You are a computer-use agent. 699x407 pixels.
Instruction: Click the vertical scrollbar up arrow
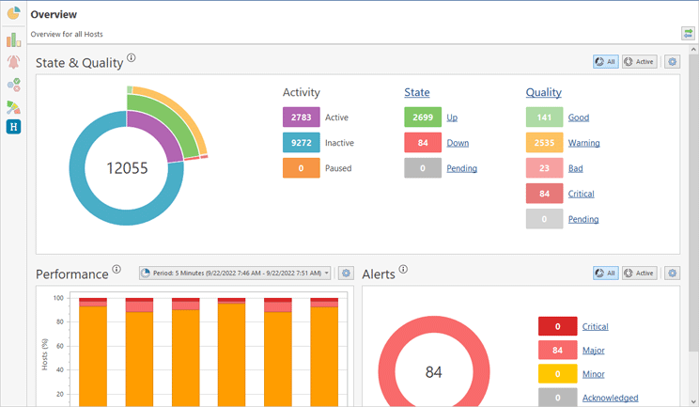pyautogui.click(x=694, y=50)
